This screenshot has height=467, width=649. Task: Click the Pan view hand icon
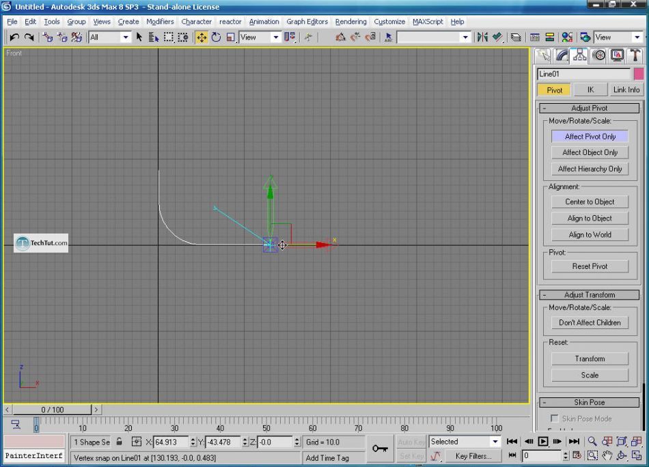coord(607,456)
